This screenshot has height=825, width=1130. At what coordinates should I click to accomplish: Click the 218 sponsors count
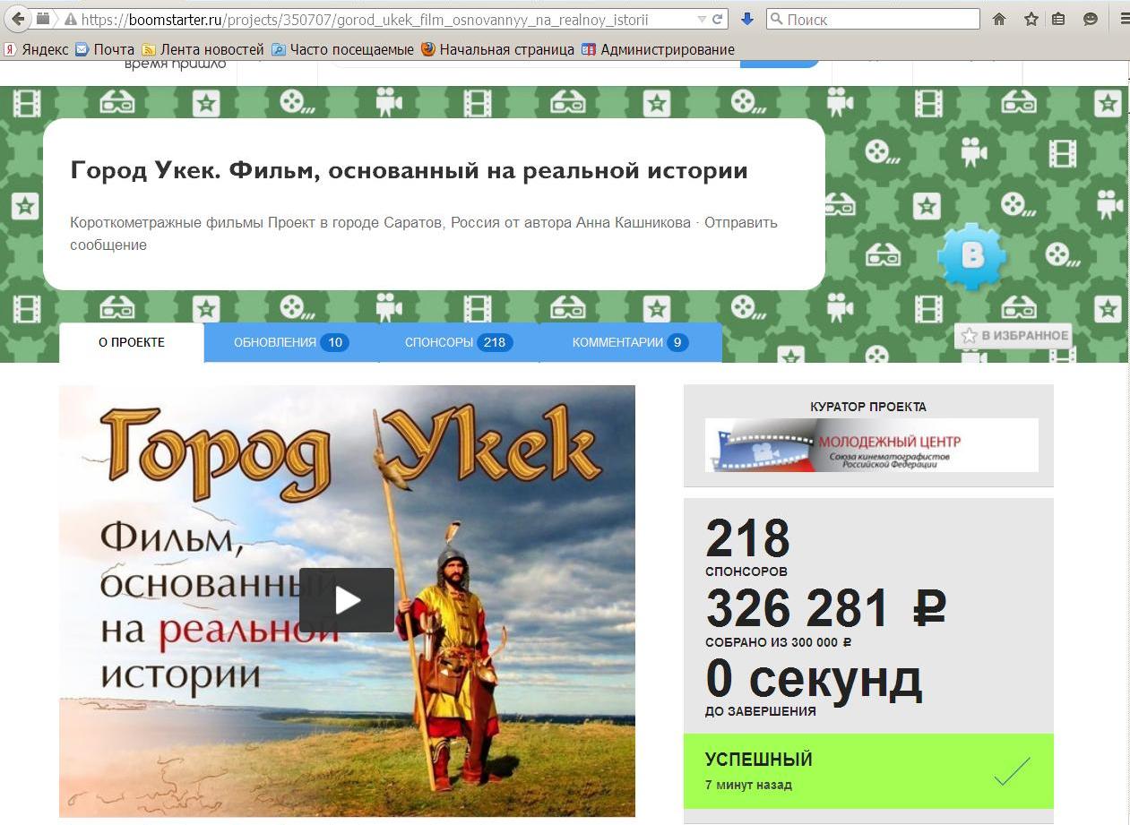[x=747, y=538]
